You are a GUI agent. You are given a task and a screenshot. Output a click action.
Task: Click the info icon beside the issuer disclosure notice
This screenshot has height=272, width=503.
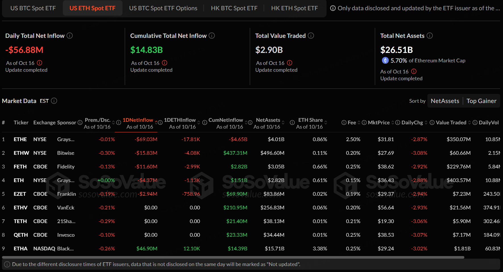click(333, 8)
